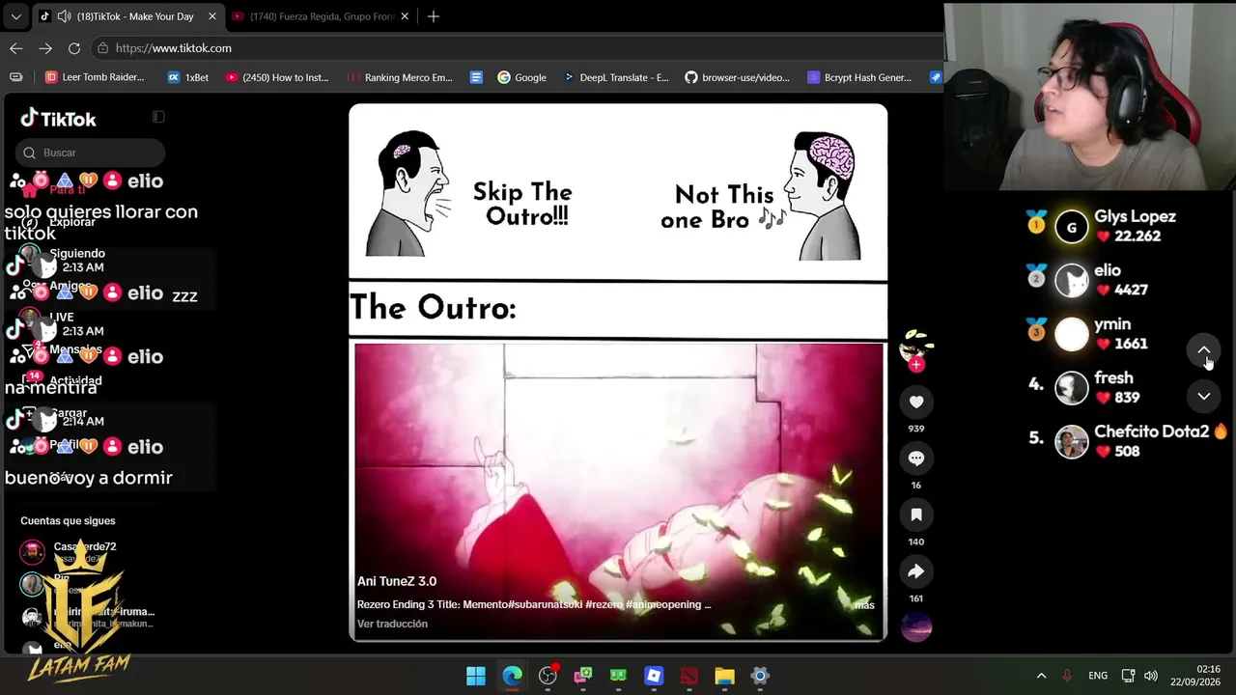Mute audio on the TikTok browser tab
The height and width of the screenshot is (695, 1236).
pos(64,16)
